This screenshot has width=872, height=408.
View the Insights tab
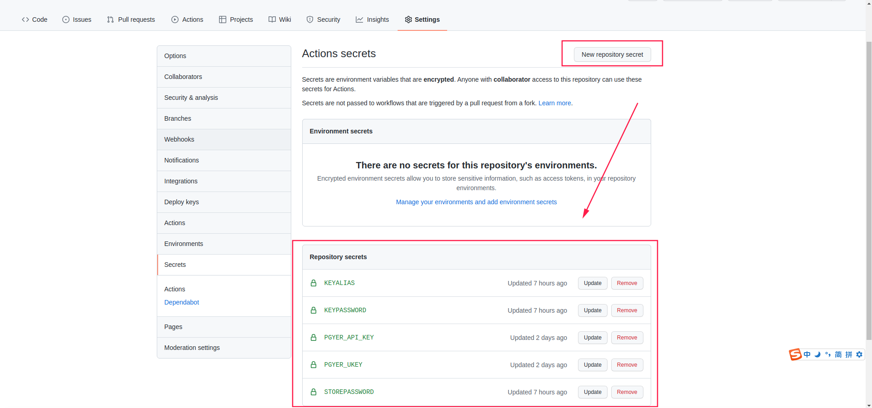pos(372,20)
